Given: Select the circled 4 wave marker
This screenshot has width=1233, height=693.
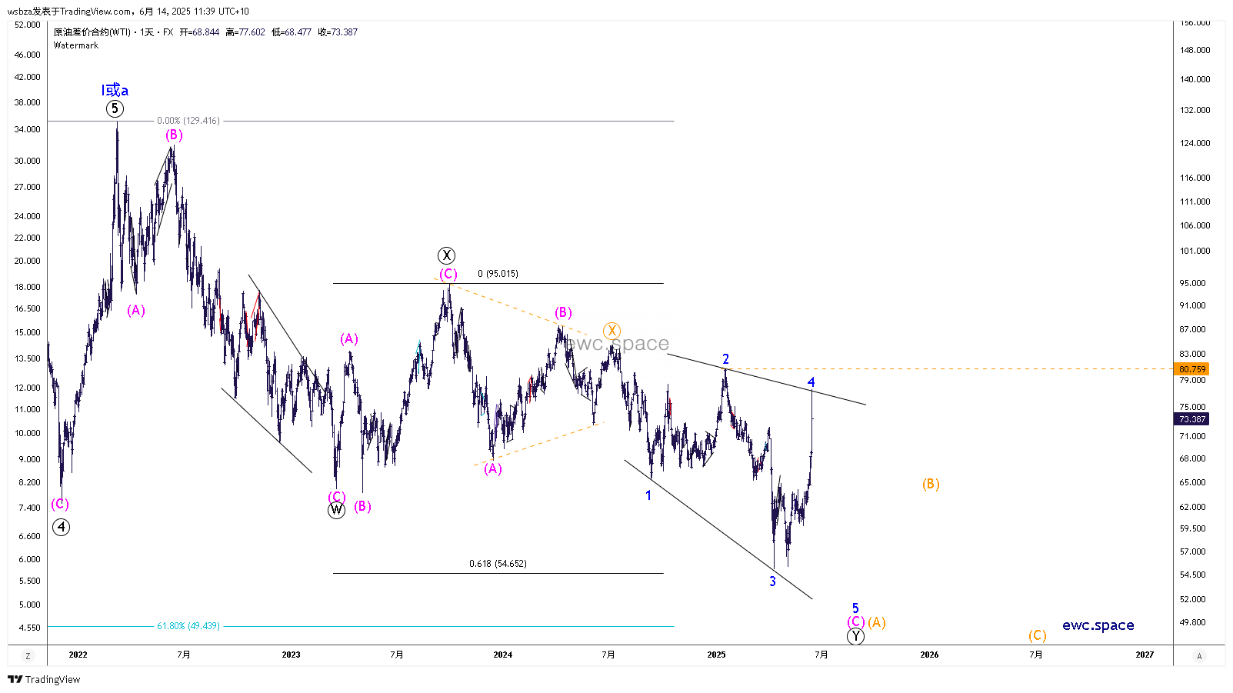Looking at the screenshot, I should (x=61, y=527).
